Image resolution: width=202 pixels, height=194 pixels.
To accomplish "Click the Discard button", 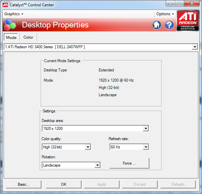I will [140, 184].
